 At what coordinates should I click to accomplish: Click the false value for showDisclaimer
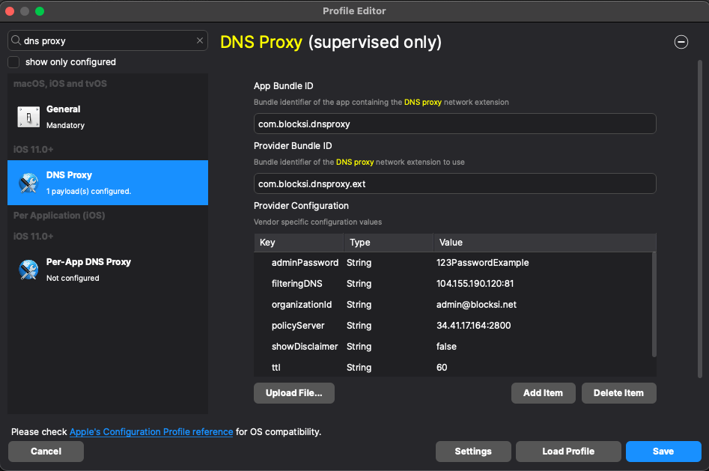[x=446, y=347]
